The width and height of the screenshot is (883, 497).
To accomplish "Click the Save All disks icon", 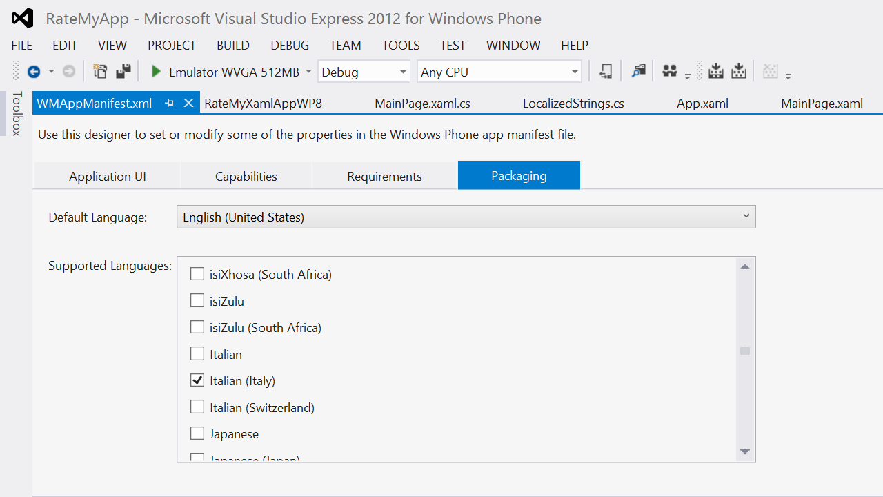I will [123, 72].
